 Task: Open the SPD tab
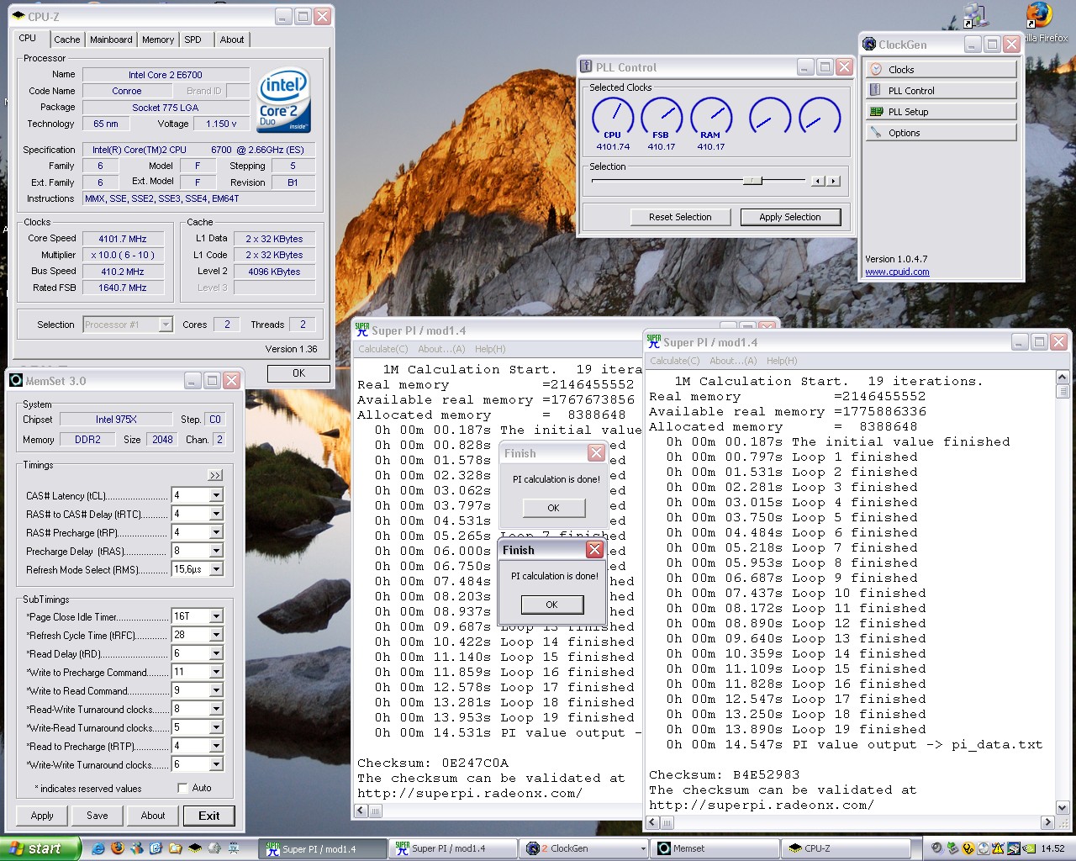pyautogui.click(x=193, y=40)
